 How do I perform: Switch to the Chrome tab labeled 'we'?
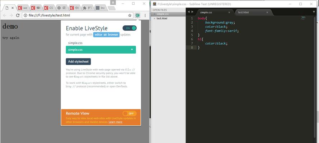23,8
